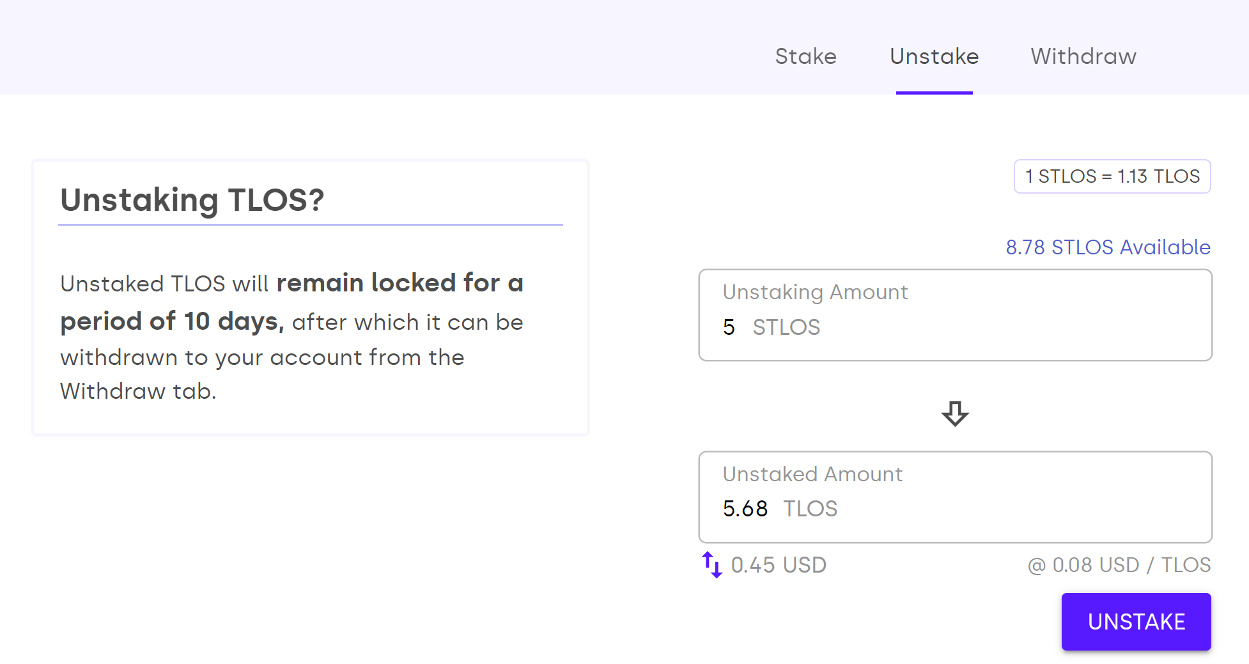Toggle the currency display using the up-down arrows

tap(711, 565)
